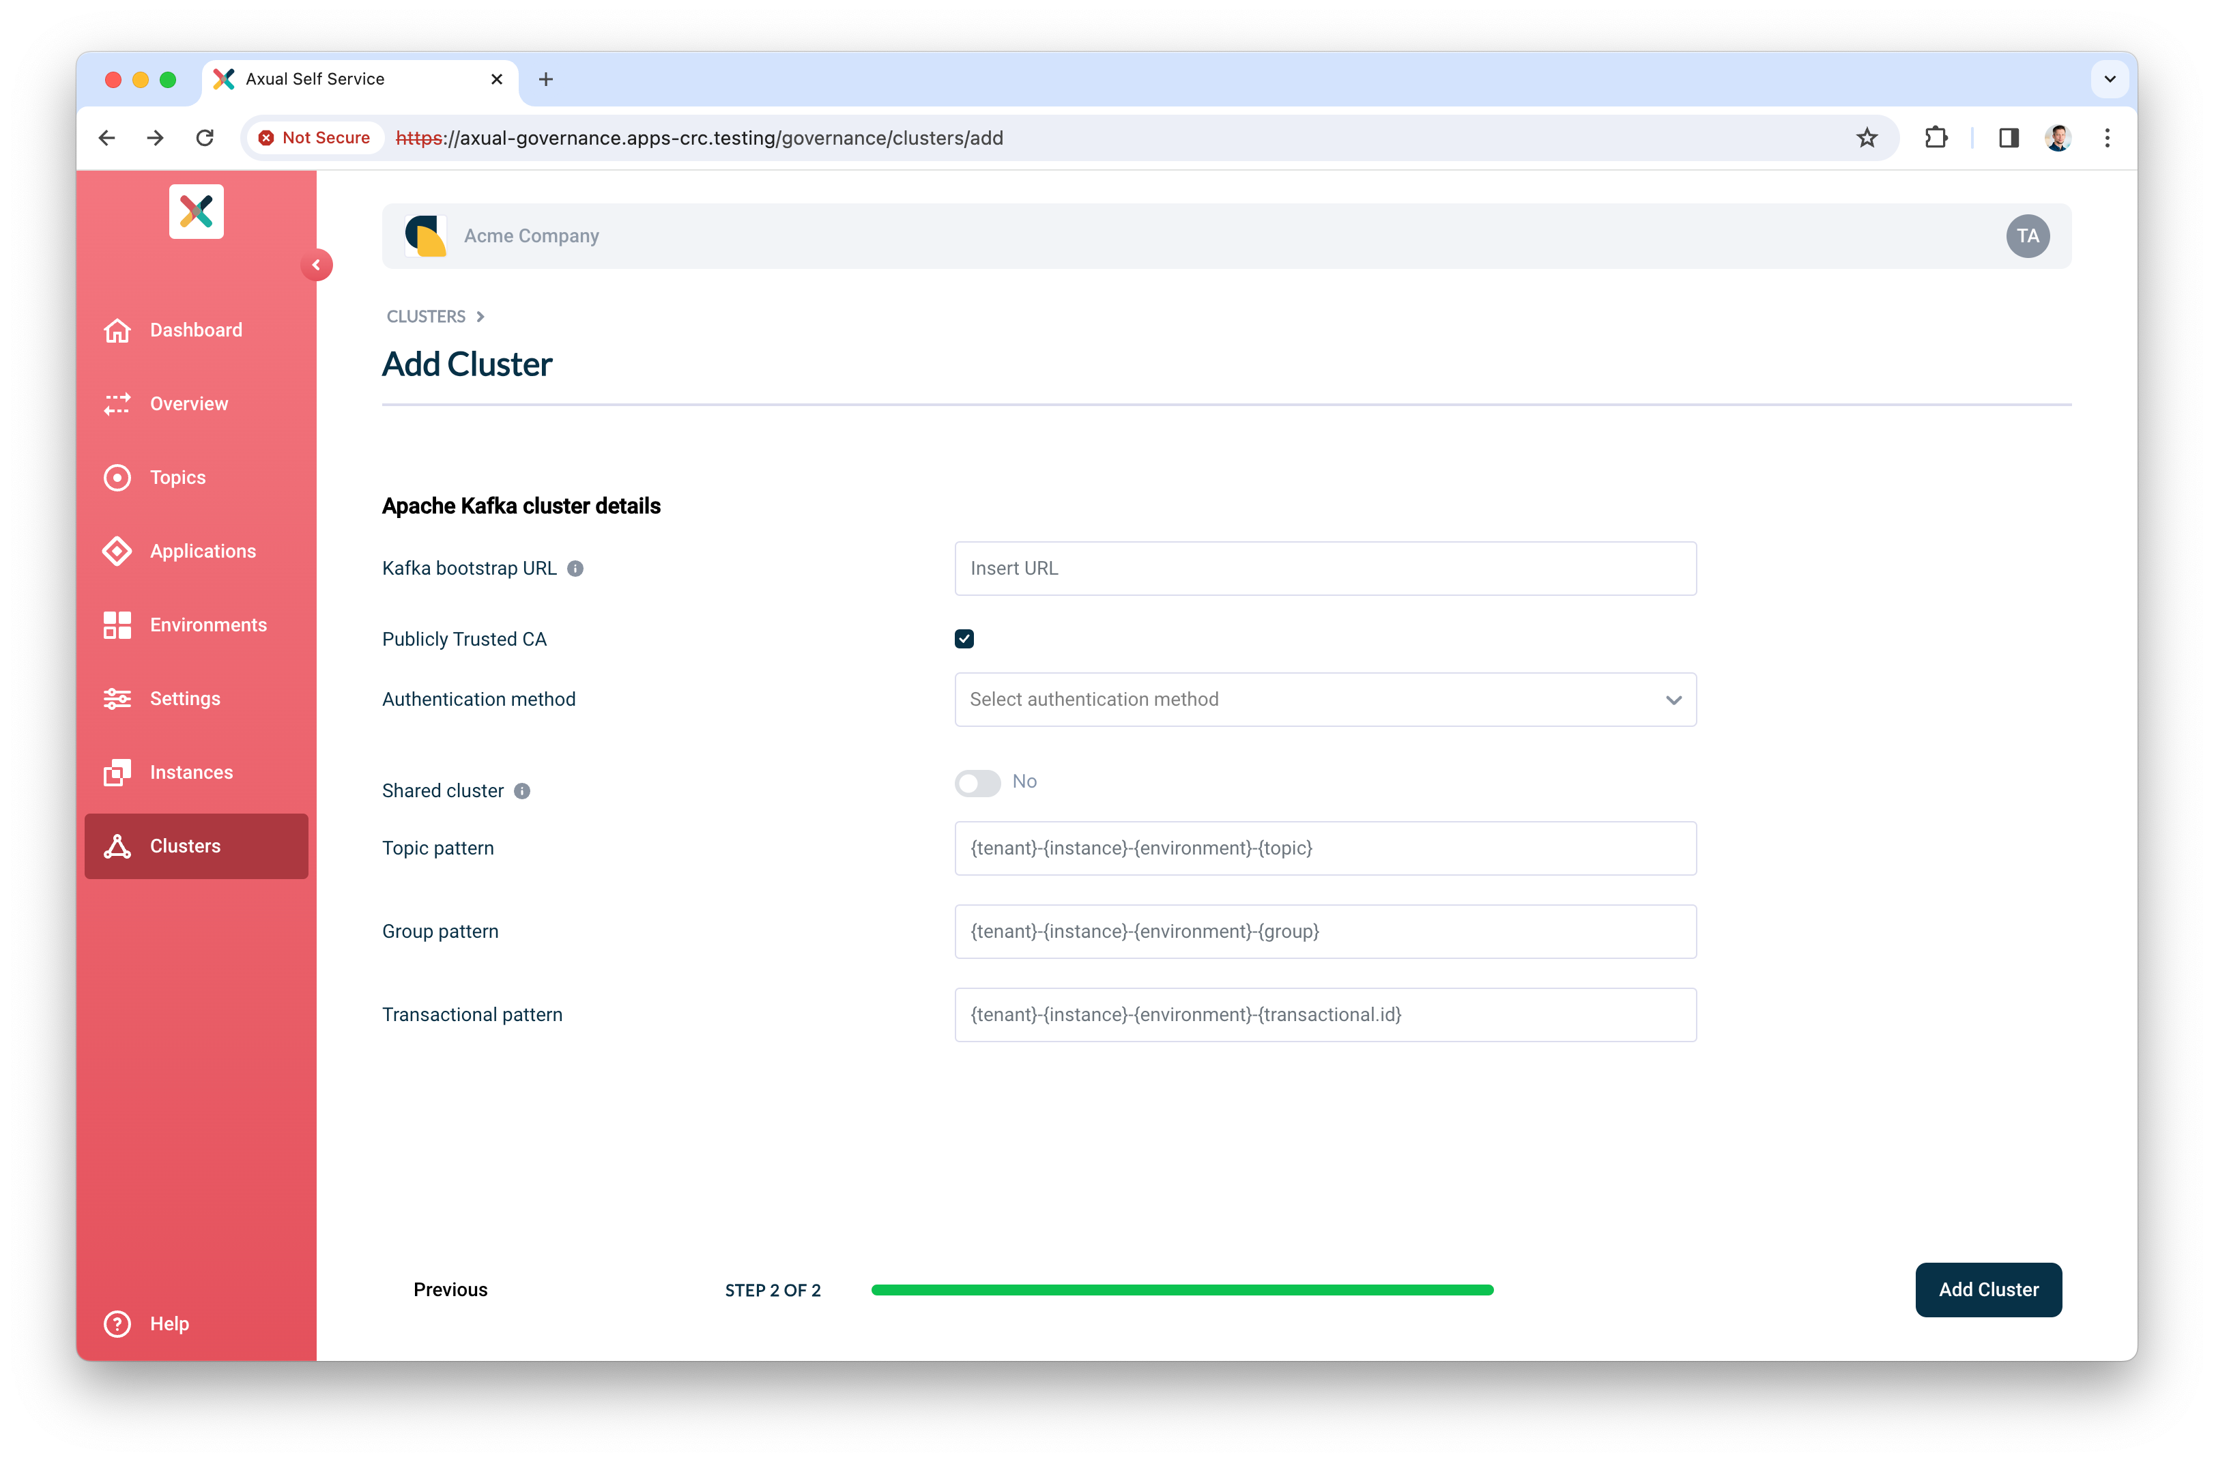Viewport: 2214px width, 1462px height.
Task: Select the Applications diamond icon
Action: 117,551
